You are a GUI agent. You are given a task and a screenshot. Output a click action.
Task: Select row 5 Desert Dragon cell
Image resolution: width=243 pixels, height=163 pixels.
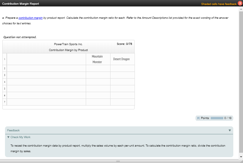click(x=123, y=89)
